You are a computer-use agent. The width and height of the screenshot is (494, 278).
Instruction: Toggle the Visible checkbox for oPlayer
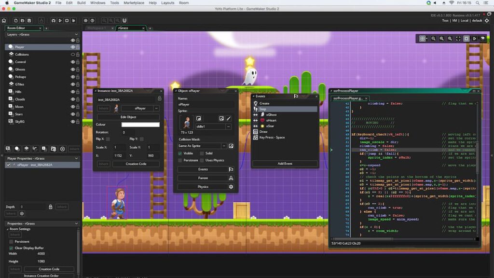[180, 153]
